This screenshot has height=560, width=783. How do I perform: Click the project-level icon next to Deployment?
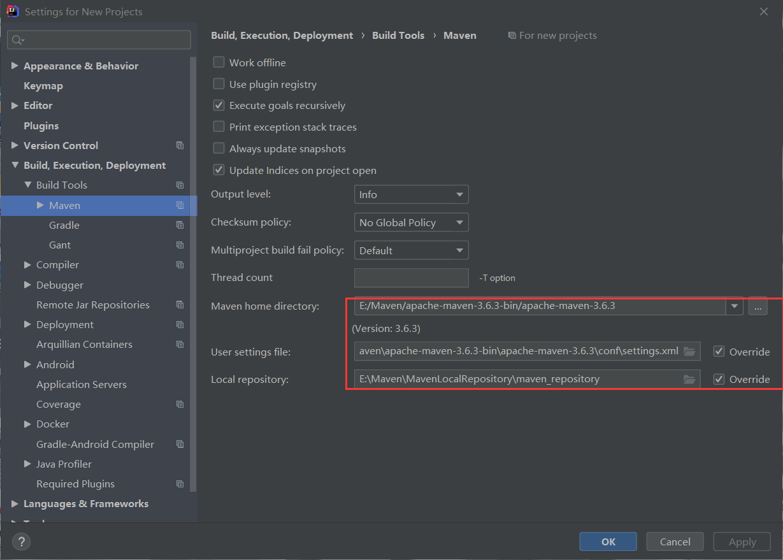pos(180,324)
